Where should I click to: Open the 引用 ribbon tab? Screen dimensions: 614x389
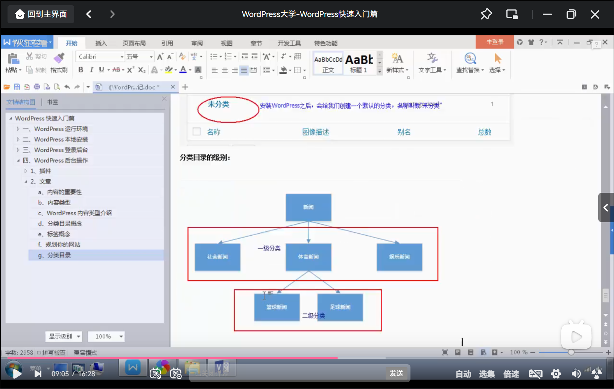(x=167, y=43)
